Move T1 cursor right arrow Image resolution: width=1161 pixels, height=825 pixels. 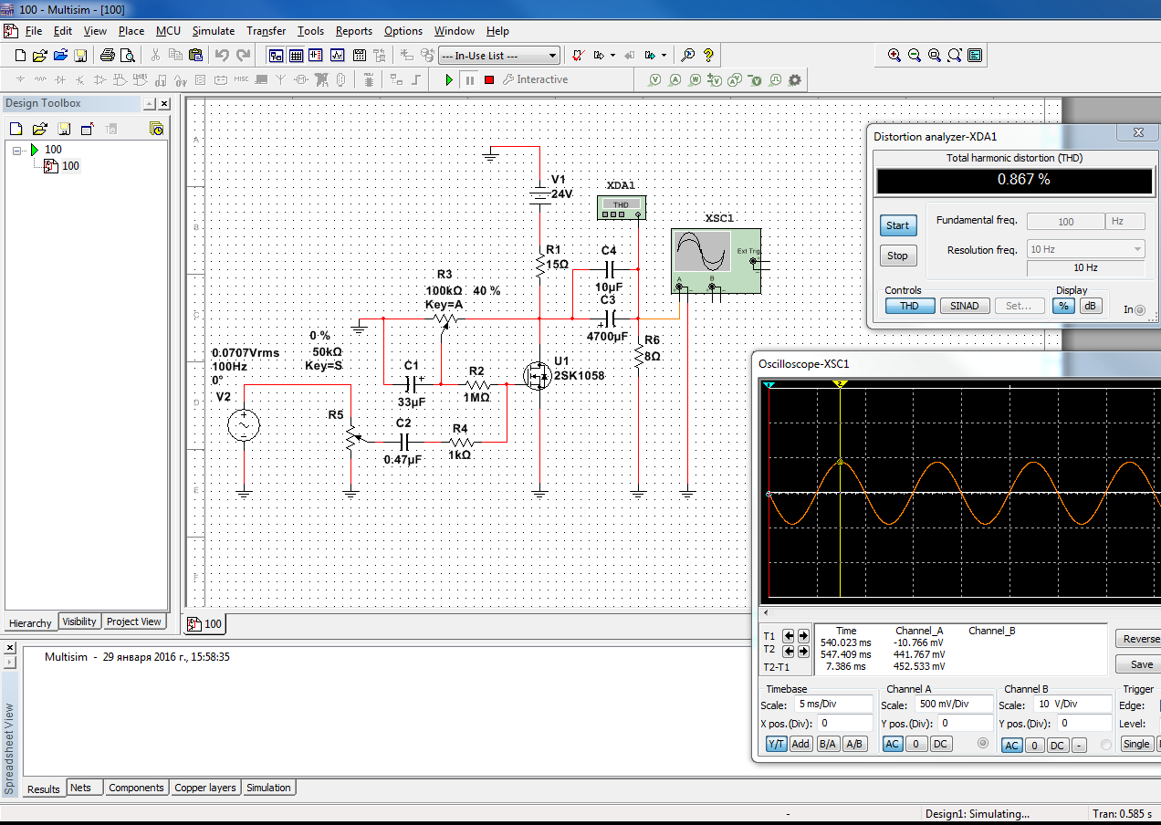point(803,636)
